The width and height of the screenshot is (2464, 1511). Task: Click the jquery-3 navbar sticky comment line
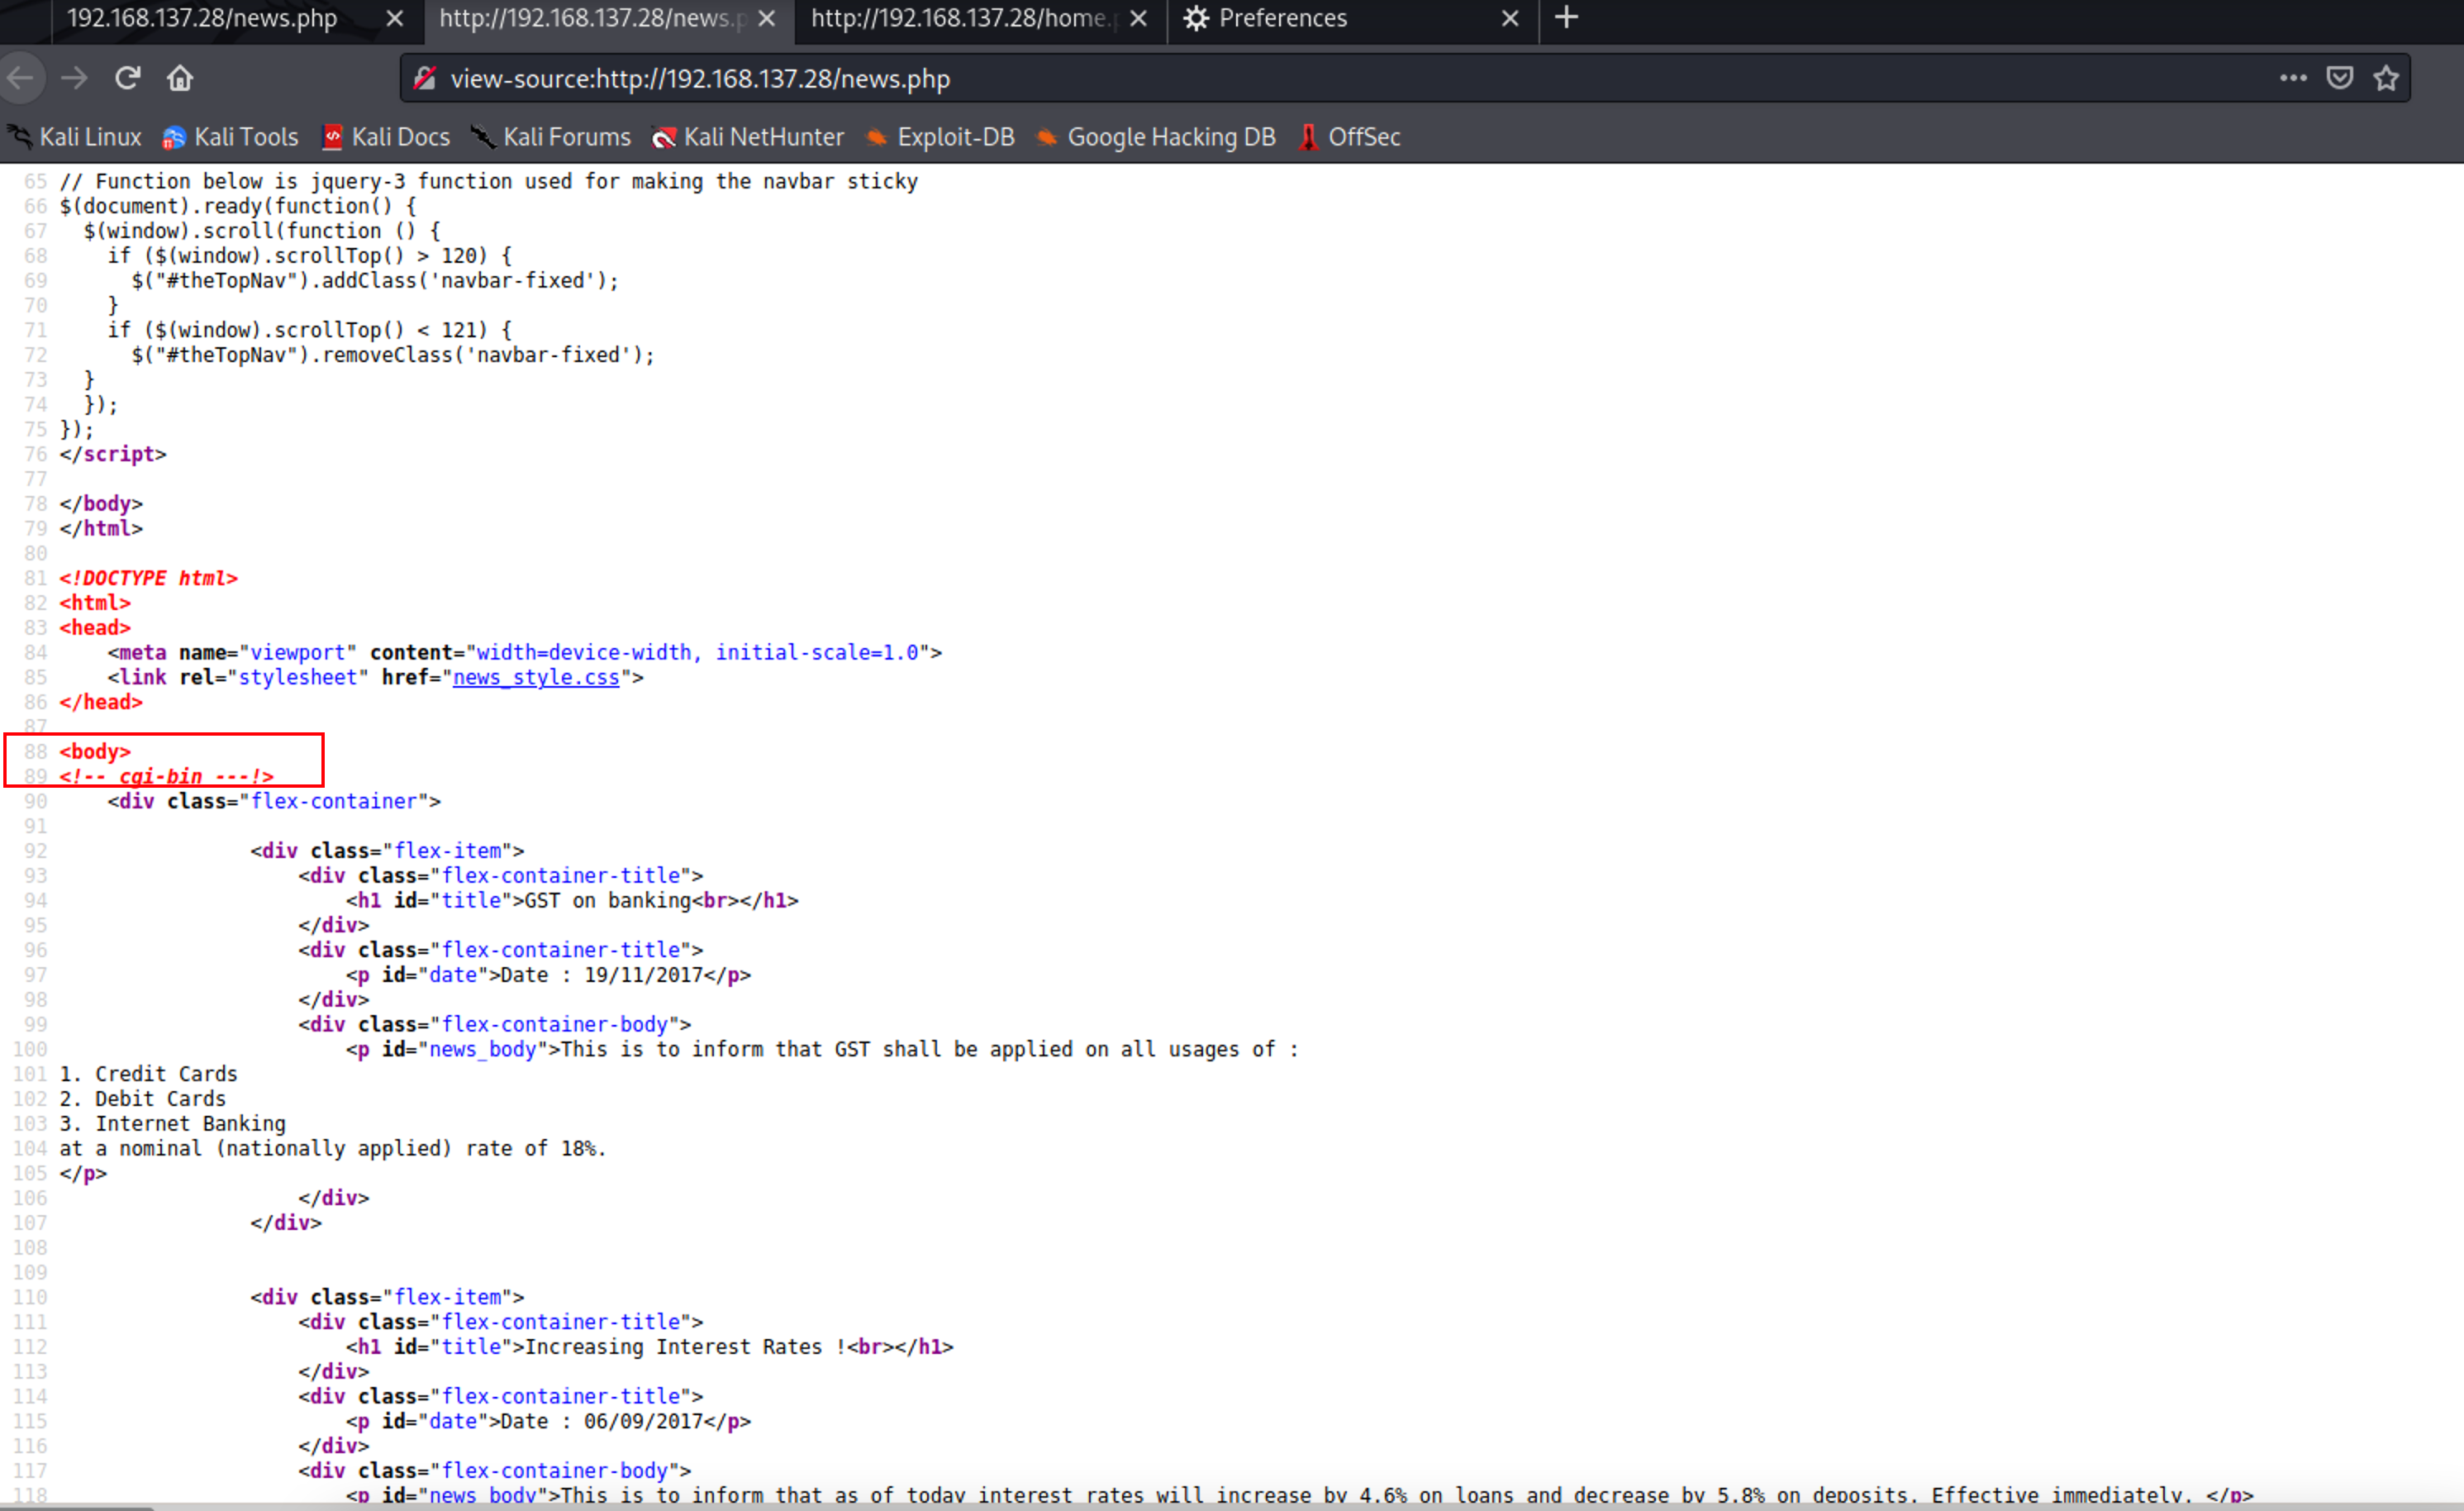[488, 181]
